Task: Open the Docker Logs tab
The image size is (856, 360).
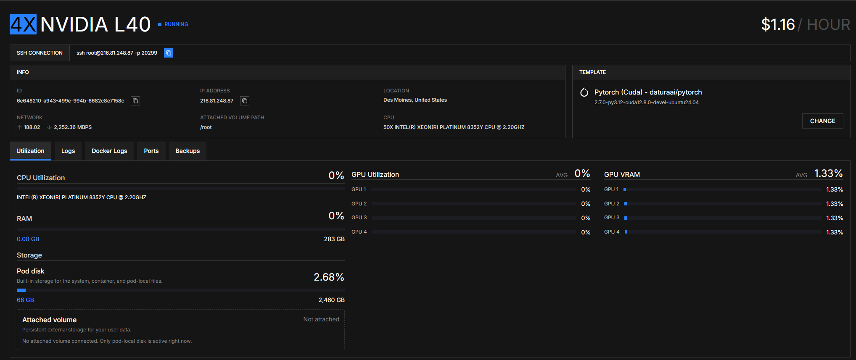Action: coord(109,151)
